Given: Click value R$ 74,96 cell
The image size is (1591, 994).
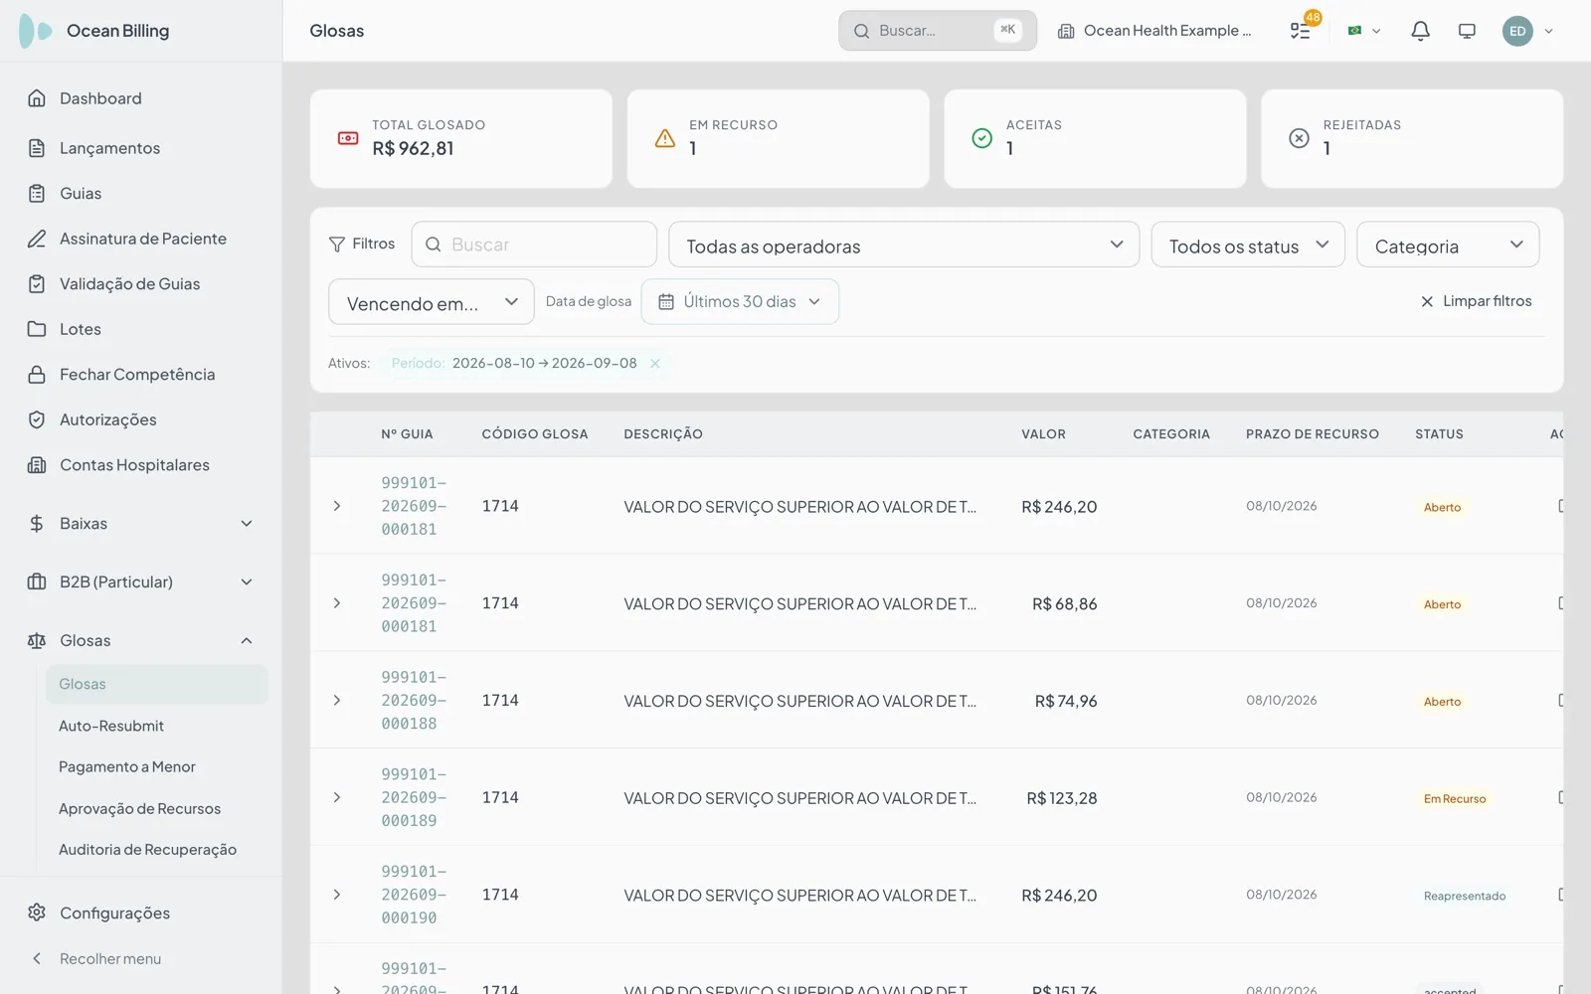Looking at the screenshot, I should click(1066, 702).
